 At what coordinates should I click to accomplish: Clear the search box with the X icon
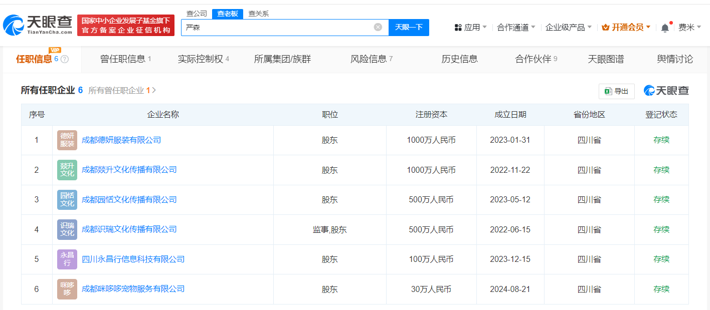coord(378,27)
